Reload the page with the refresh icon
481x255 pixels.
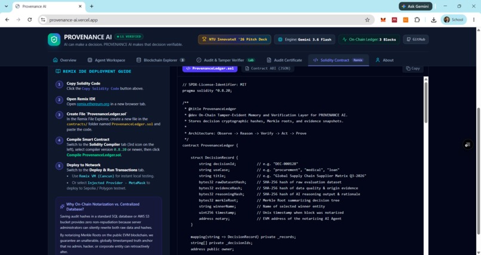coord(29,20)
